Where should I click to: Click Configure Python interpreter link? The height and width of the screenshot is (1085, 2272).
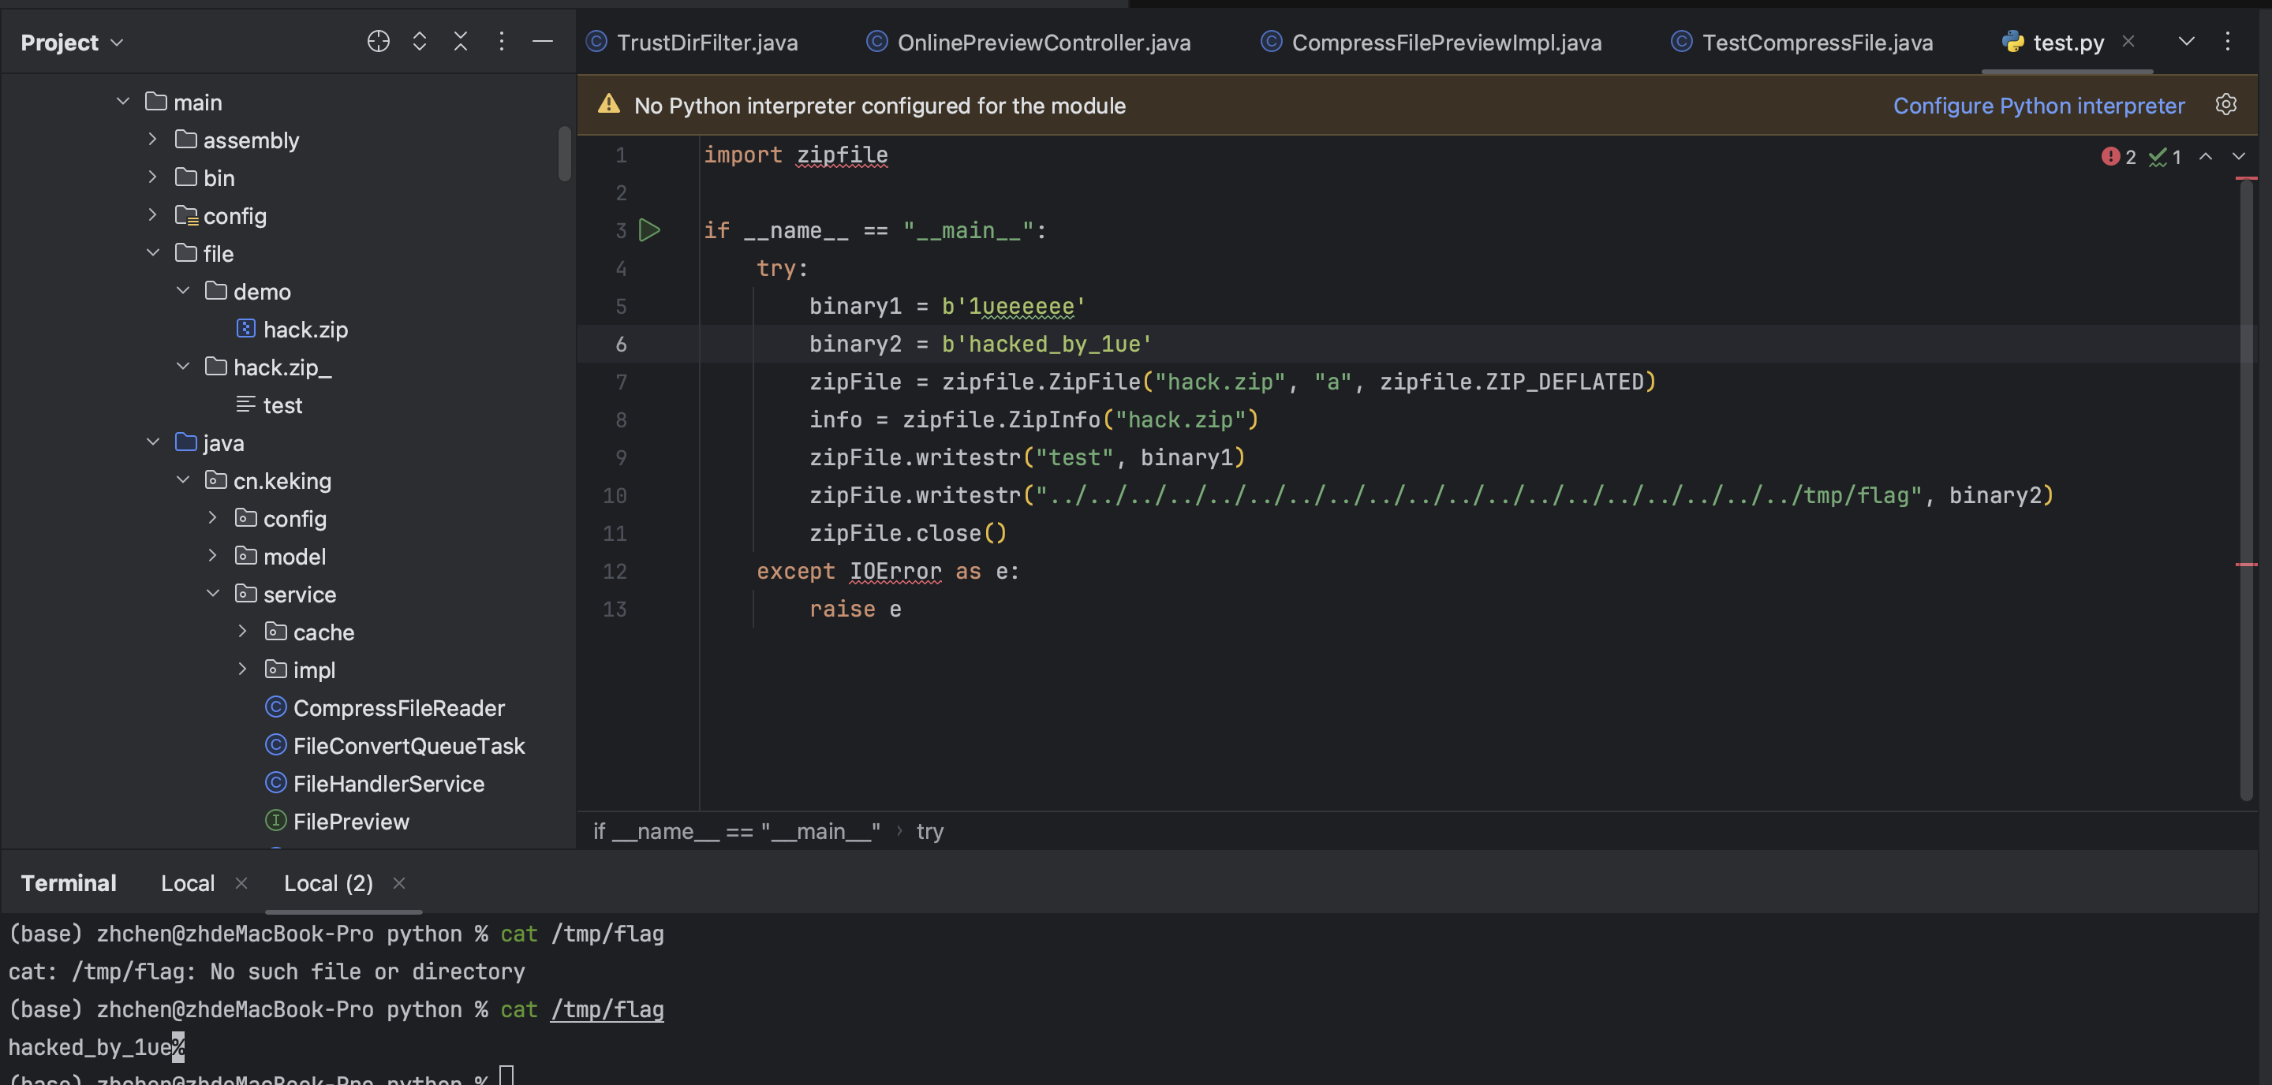point(2039,106)
